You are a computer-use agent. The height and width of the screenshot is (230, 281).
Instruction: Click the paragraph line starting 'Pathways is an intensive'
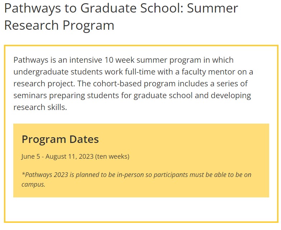(x=123, y=60)
